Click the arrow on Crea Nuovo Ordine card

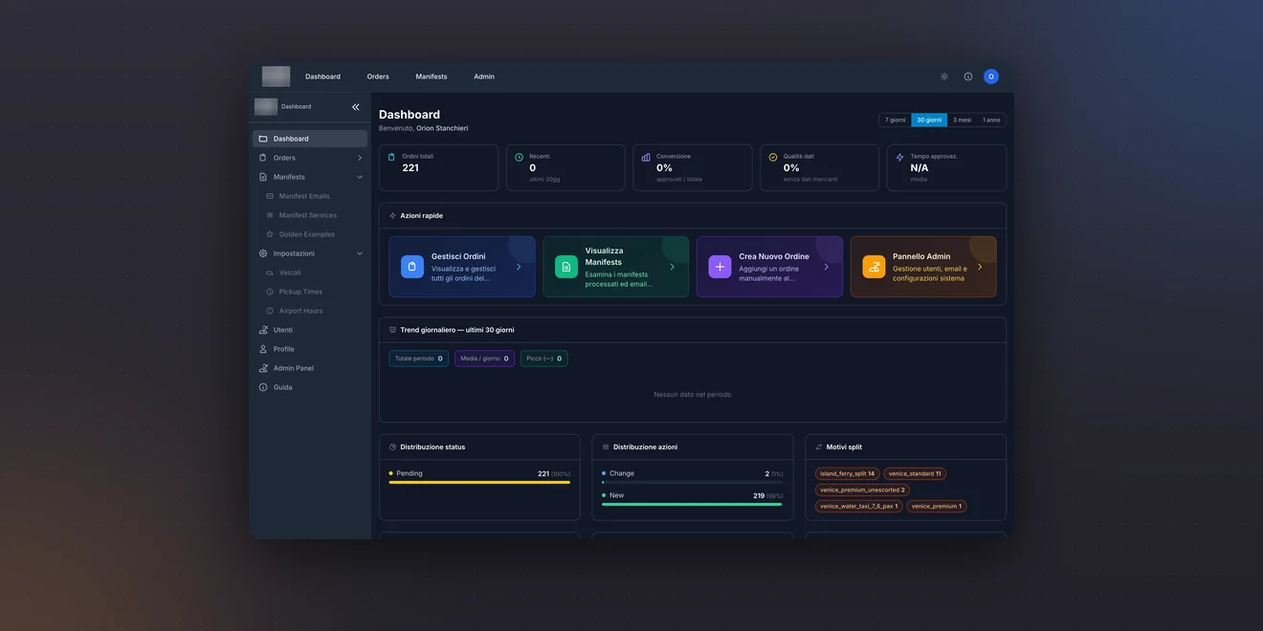pos(826,267)
